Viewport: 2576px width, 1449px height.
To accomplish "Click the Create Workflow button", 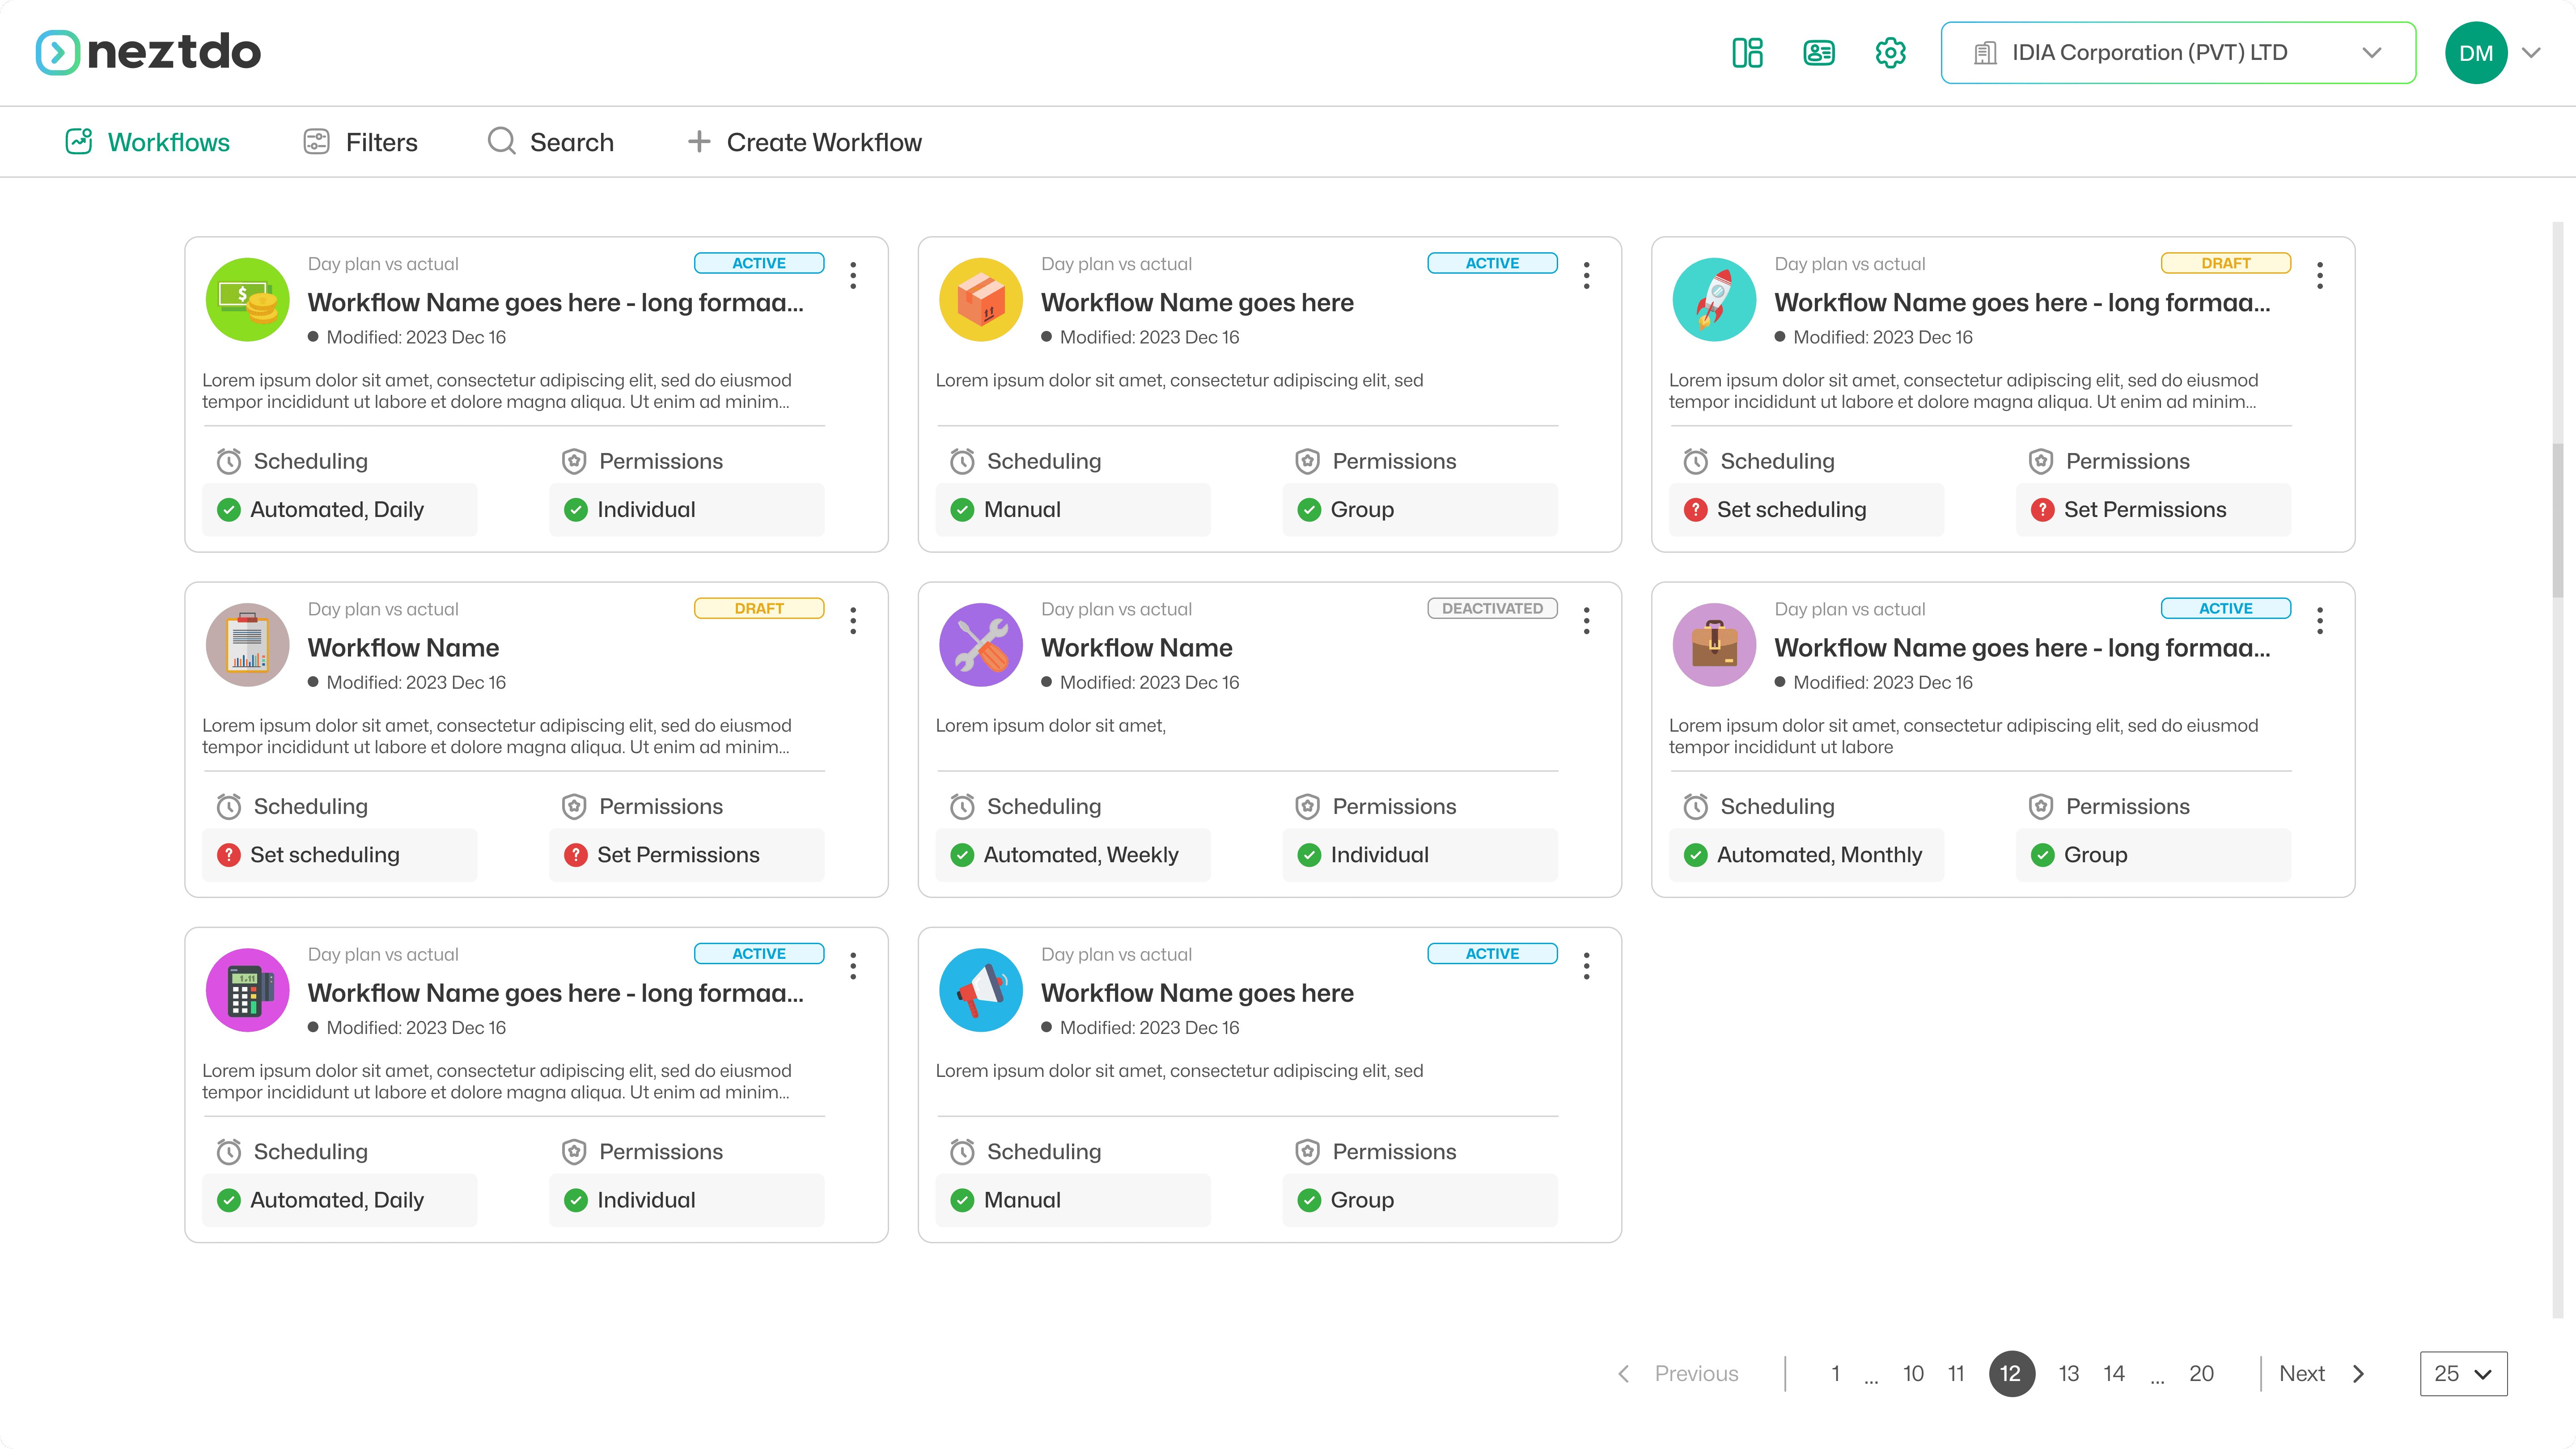I will (x=805, y=142).
